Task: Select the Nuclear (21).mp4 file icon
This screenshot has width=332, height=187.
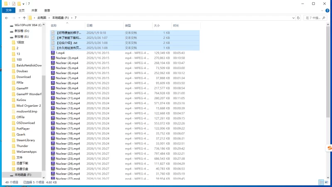Action: coord(53,149)
